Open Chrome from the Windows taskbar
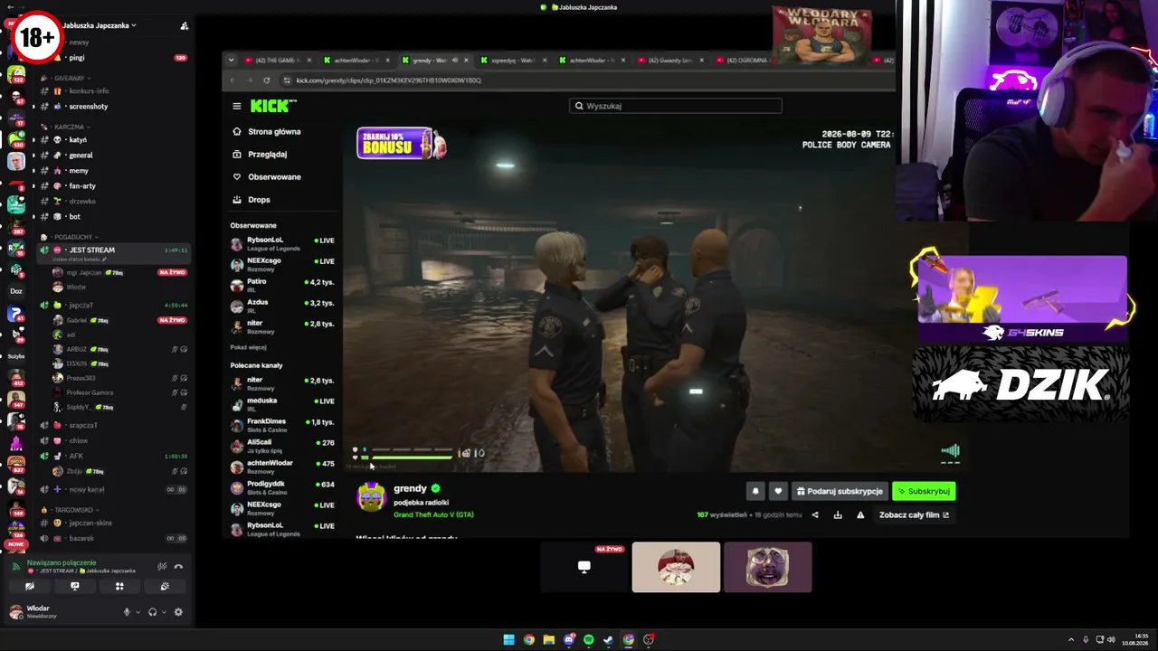Image resolution: width=1158 pixels, height=651 pixels. (528, 640)
